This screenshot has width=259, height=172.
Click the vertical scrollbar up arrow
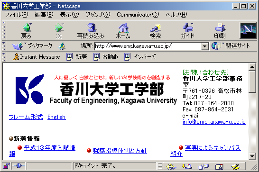[252, 67]
